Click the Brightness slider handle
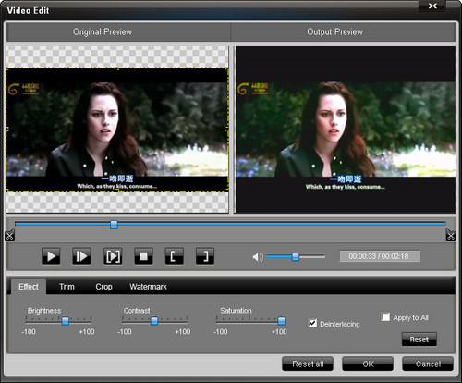The width and height of the screenshot is (462, 383). point(66,321)
